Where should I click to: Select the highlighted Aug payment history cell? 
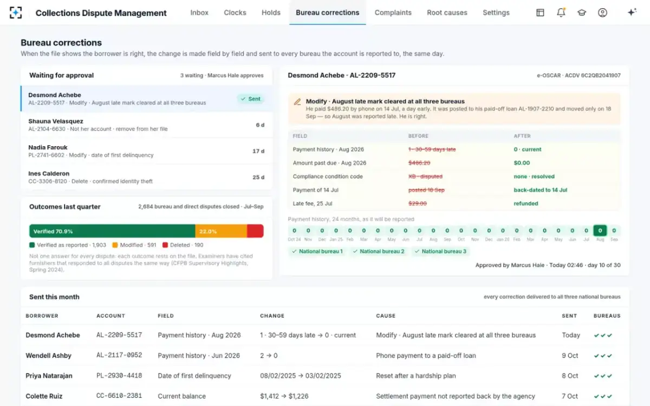coord(600,231)
